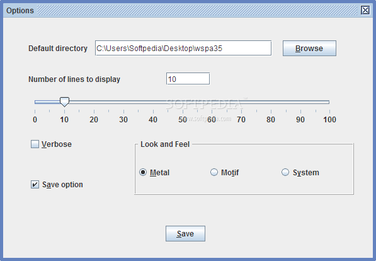Click the Browse button
376x261 pixels.
[309, 49]
